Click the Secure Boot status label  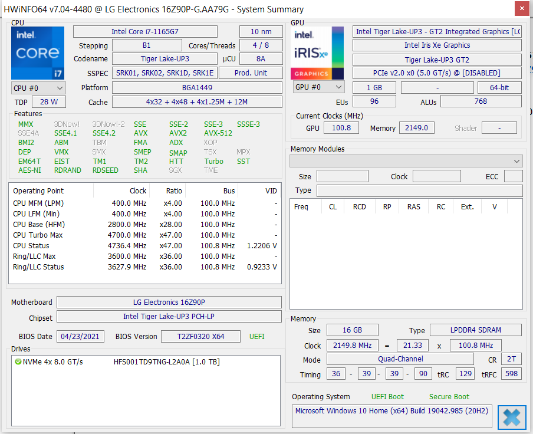449,397
